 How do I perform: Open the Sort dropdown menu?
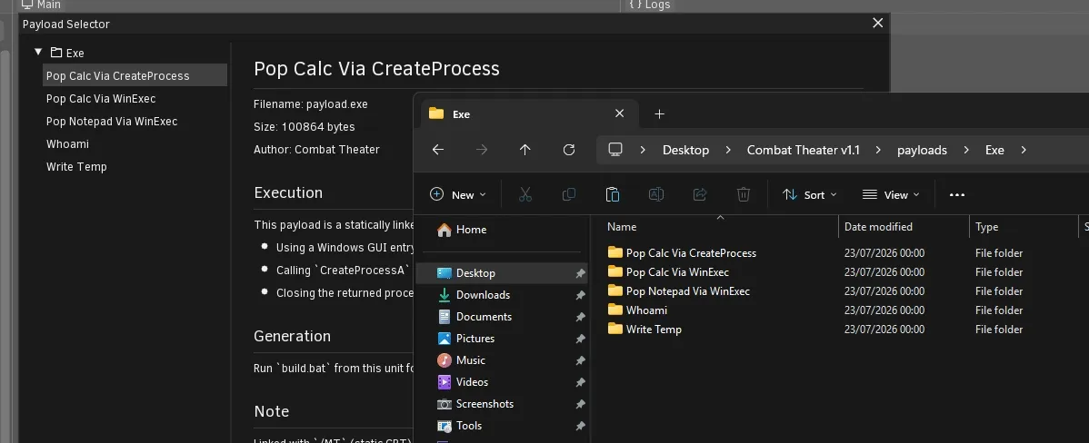click(x=810, y=195)
